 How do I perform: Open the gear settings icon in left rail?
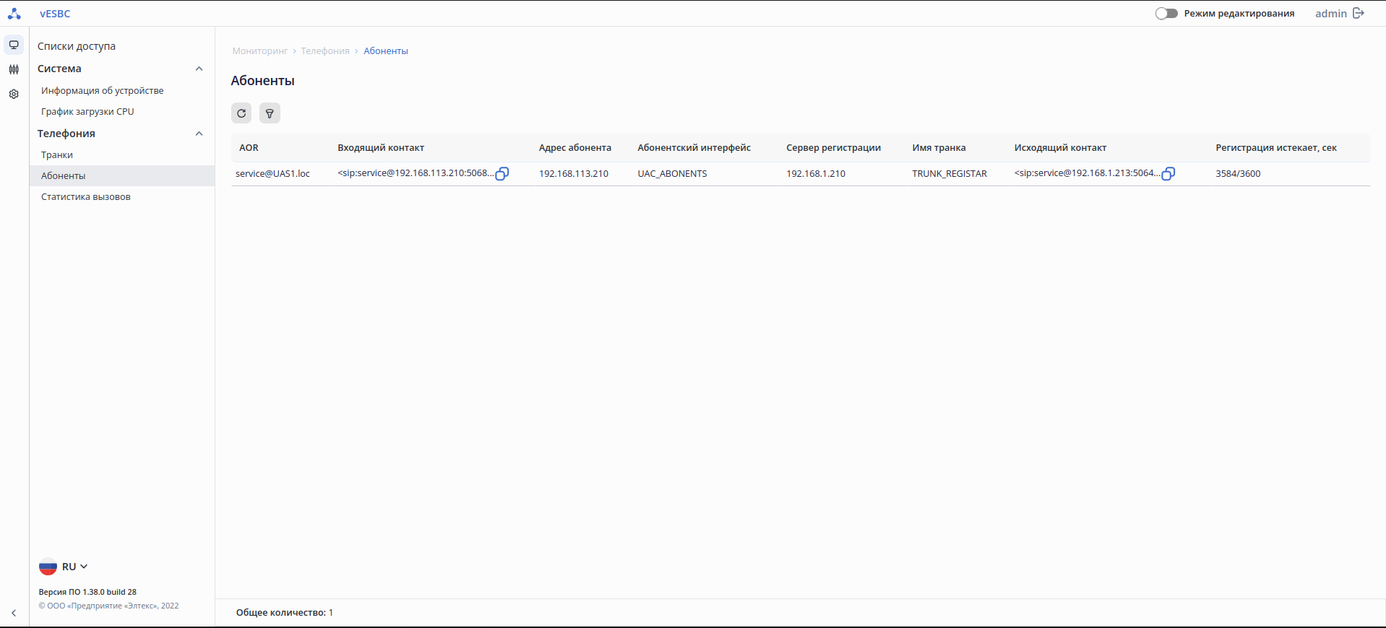14,94
